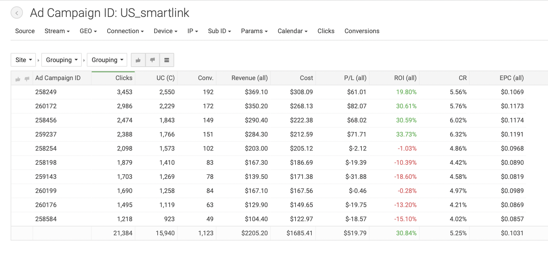
Task: Sort table by Revenue (all) column
Action: [x=249, y=78]
